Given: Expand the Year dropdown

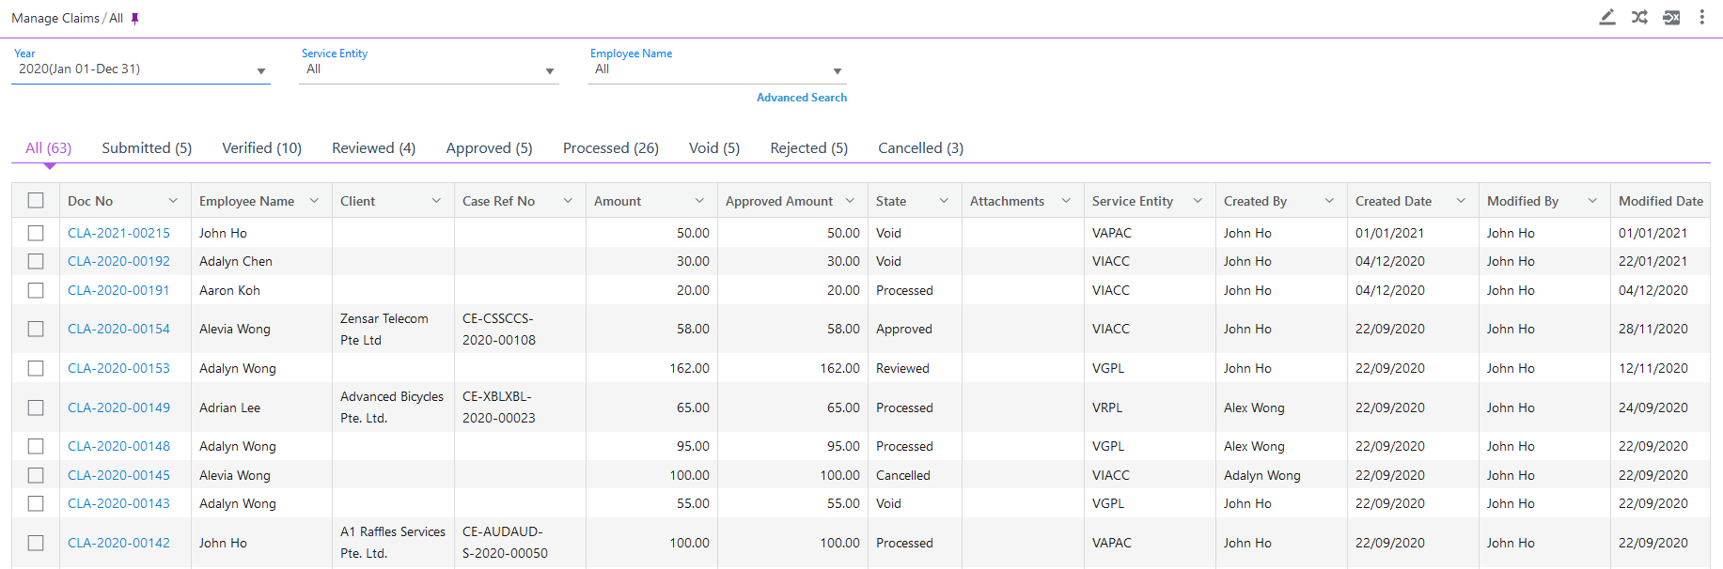Looking at the screenshot, I should click(x=260, y=71).
